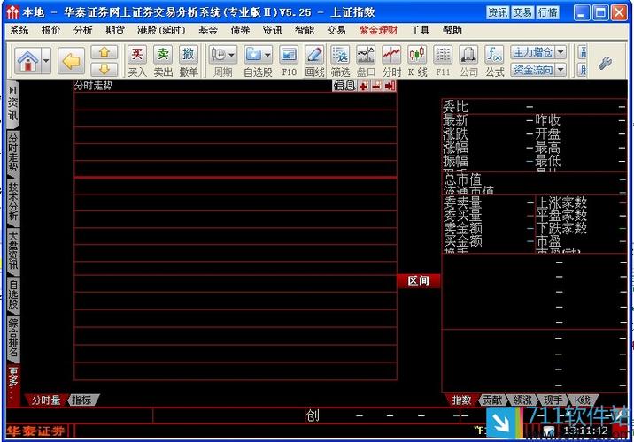The width and height of the screenshot is (634, 442).
Task: Select the 现手 tab in the right panel
Action: [553, 400]
